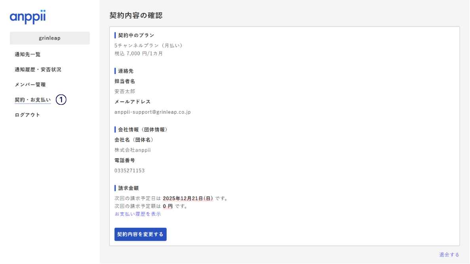
Task: Click the company name 株式会社anppii
Action: point(133,150)
